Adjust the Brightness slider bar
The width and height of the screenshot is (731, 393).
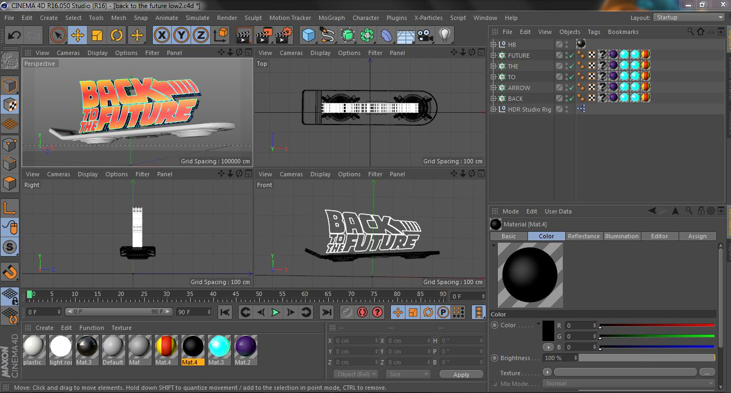pos(647,358)
